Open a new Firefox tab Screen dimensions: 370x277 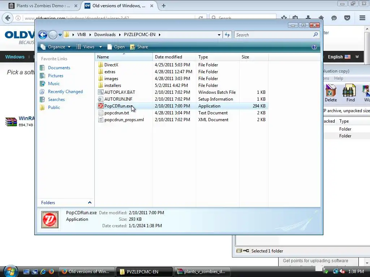tap(164, 6)
